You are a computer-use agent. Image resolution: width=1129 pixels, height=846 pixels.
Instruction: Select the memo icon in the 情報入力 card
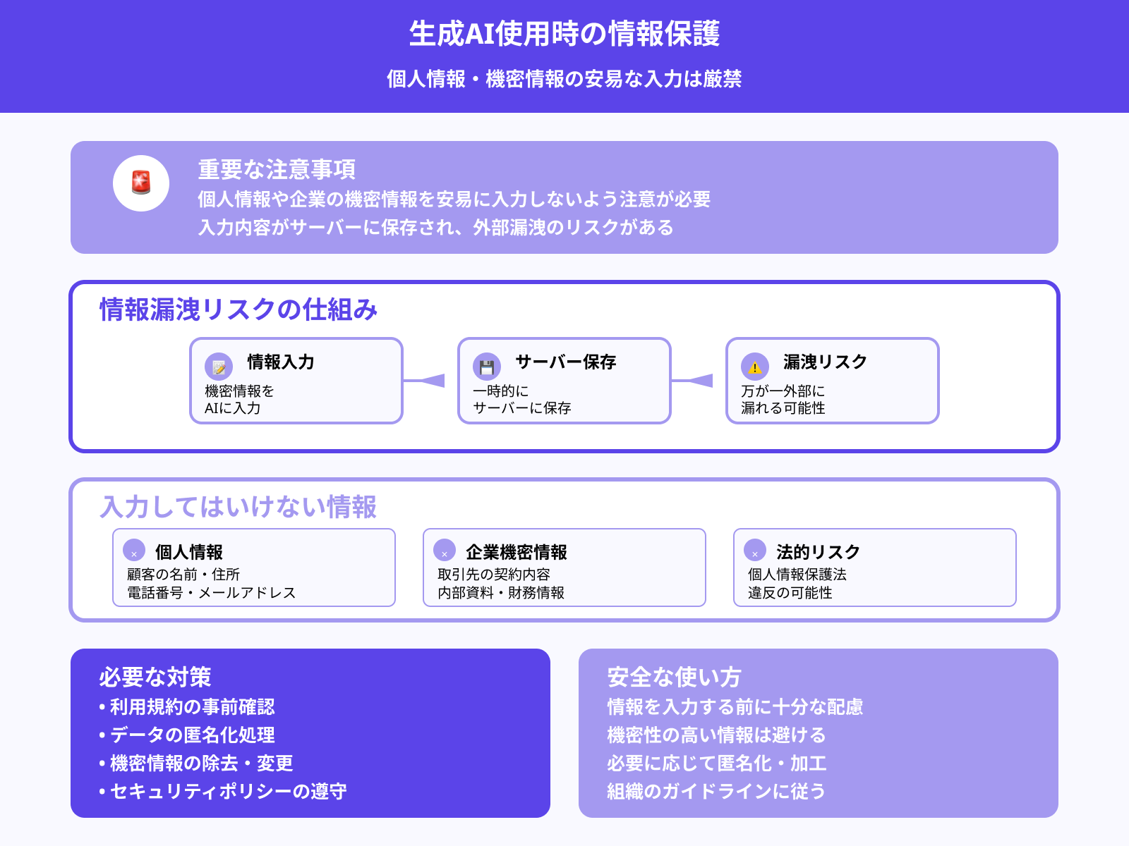pyautogui.click(x=219, y=367)
